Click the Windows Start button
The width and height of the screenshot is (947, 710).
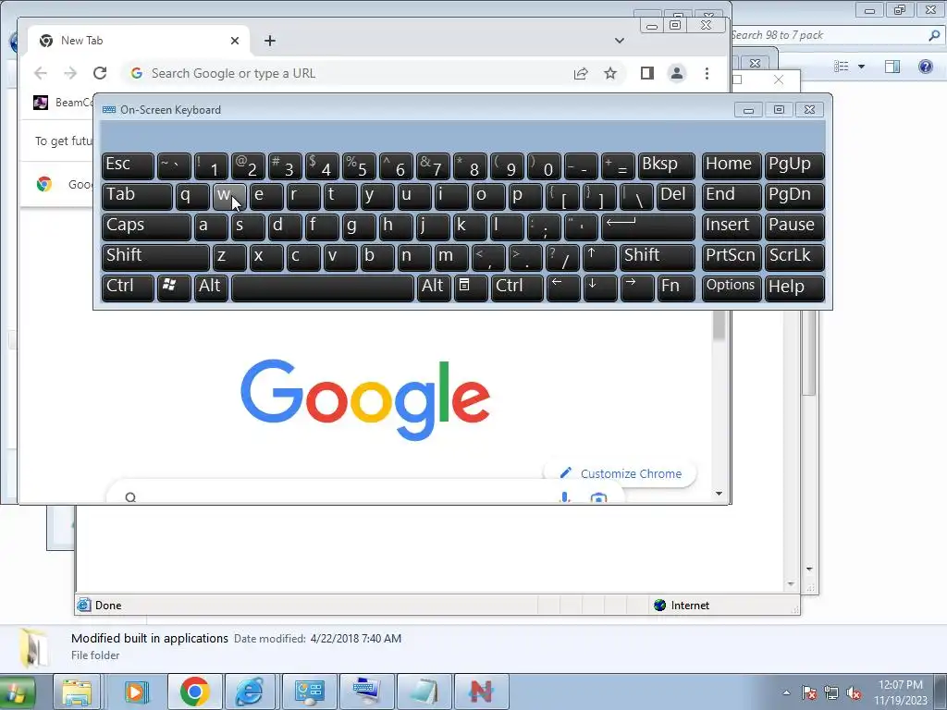click(17, 692)
